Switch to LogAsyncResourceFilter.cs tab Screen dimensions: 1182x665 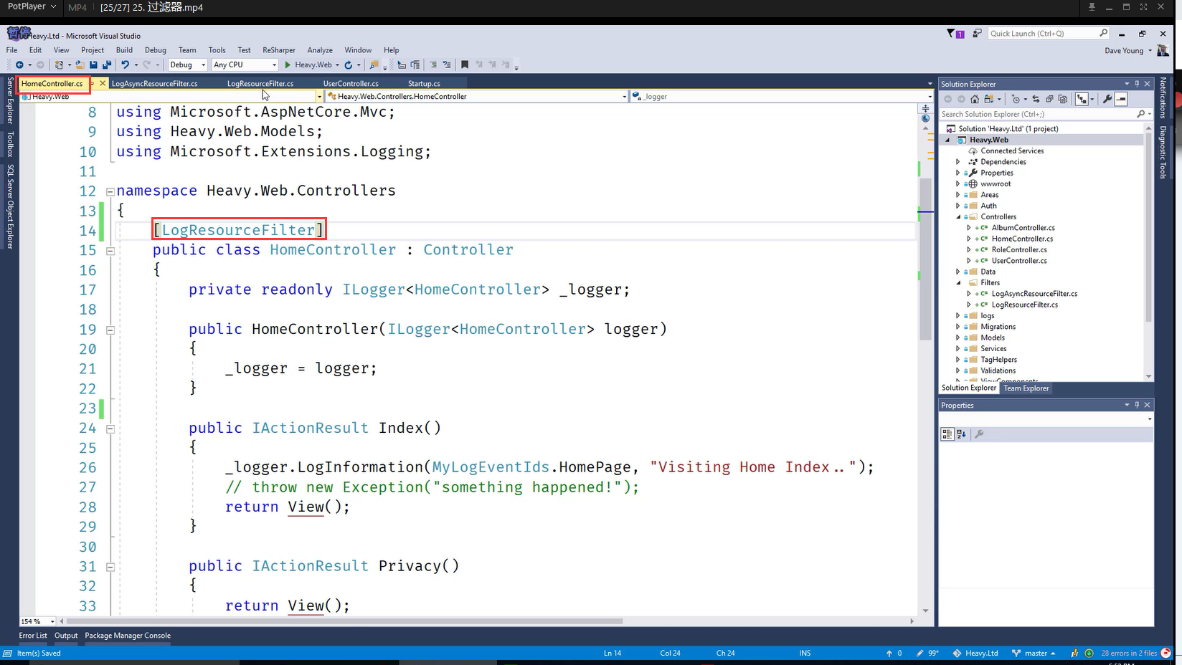click(x=154, y=84)
